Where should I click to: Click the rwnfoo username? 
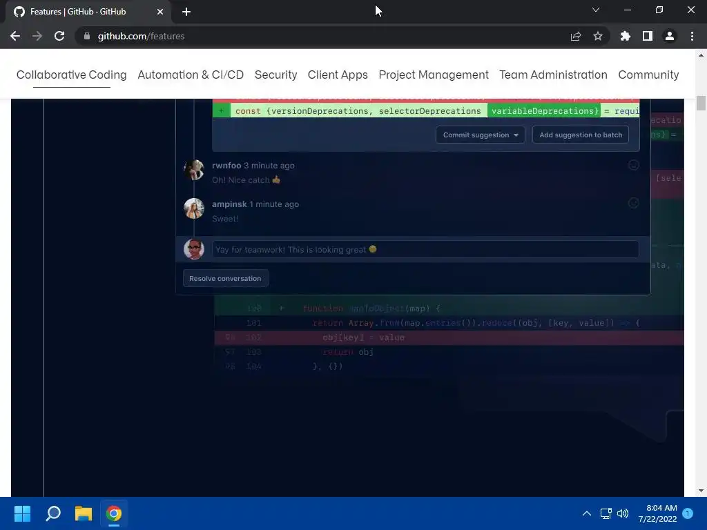226,166
